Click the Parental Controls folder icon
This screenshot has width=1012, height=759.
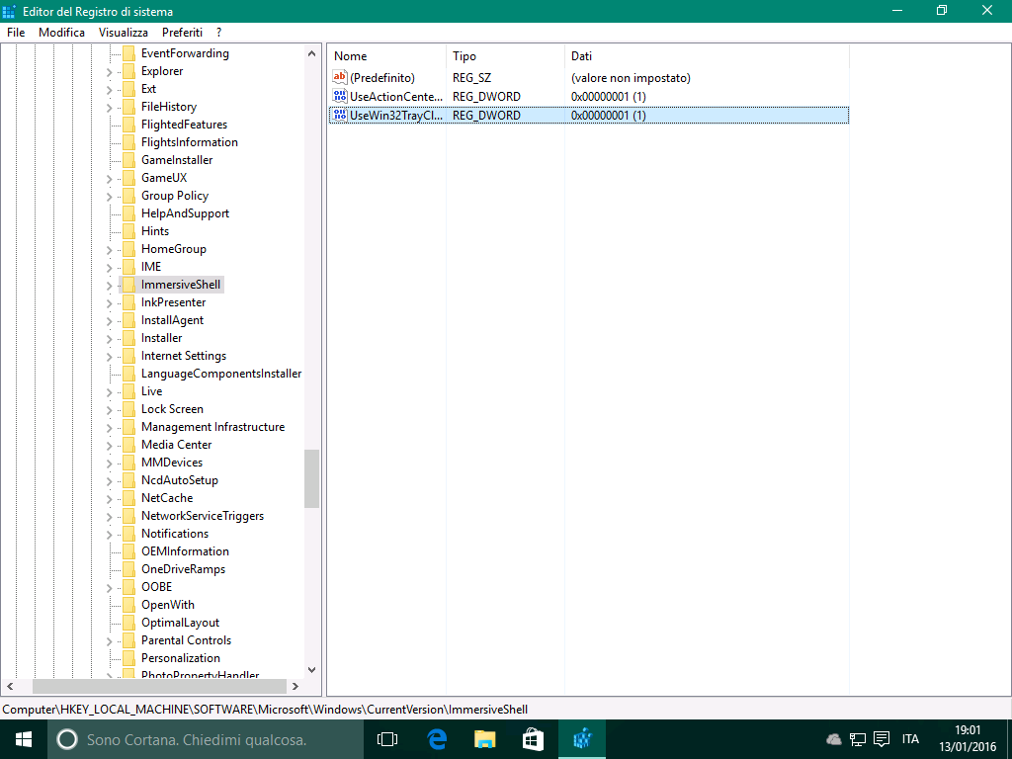129,640
